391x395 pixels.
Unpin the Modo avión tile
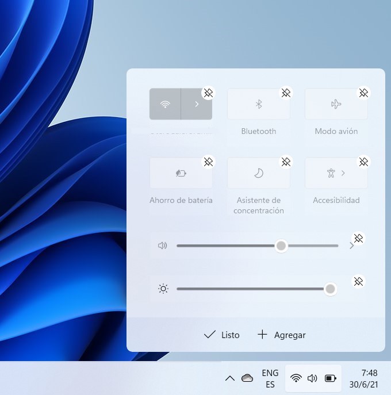click(363, 93)
